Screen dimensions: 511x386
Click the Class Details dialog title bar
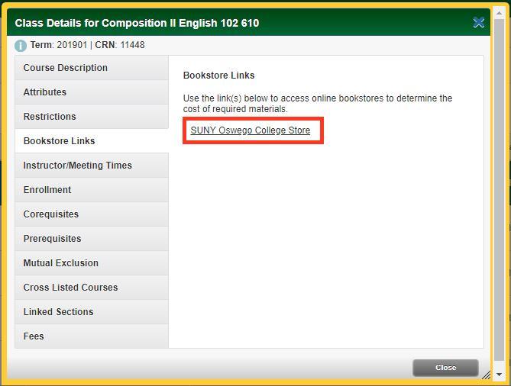(229, 23)
